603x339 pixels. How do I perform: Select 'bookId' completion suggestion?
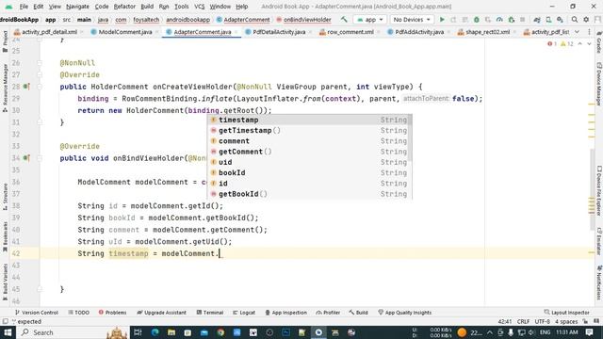tap(309, 173)
